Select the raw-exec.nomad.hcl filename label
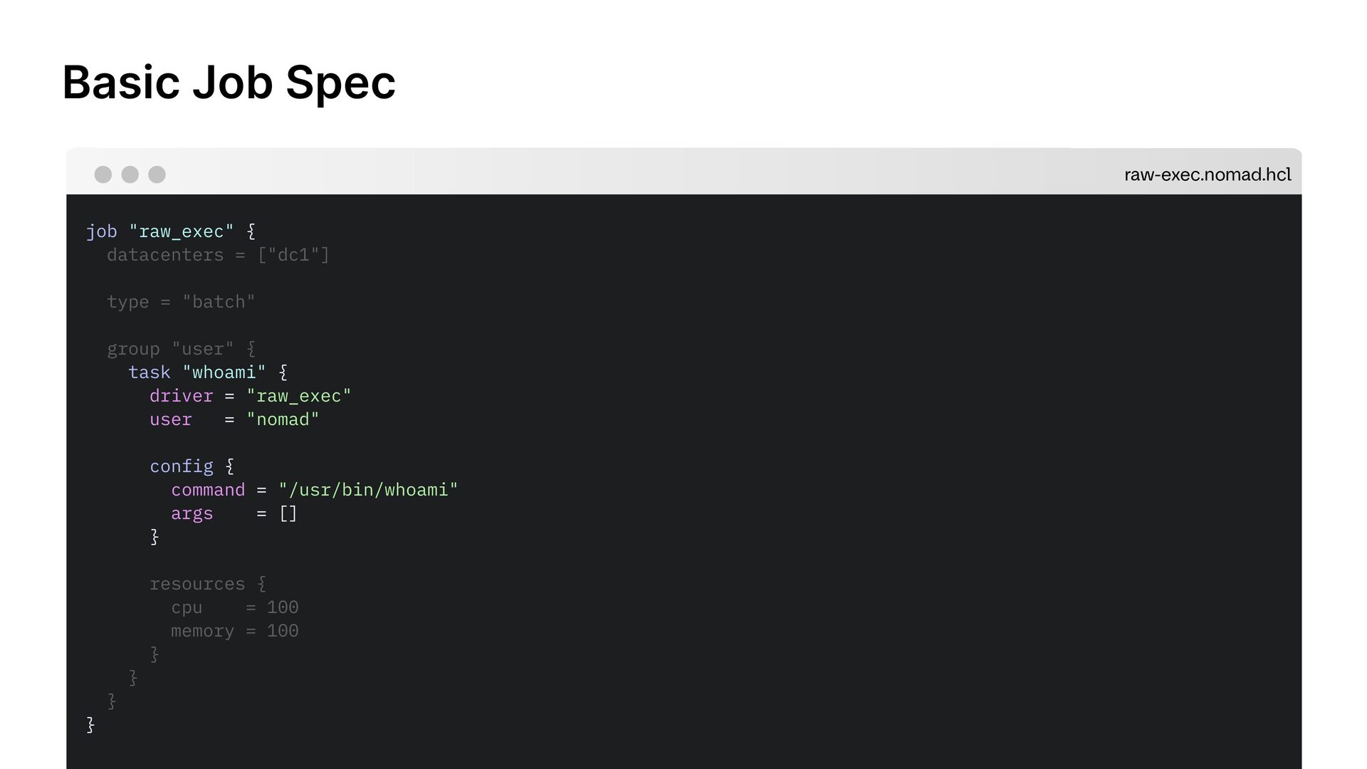 (x=1207, y=174)
